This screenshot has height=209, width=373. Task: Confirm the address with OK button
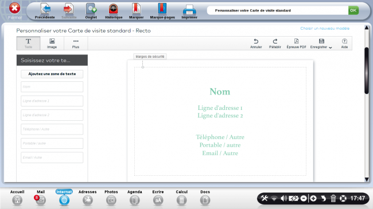(x=353, y=10)
